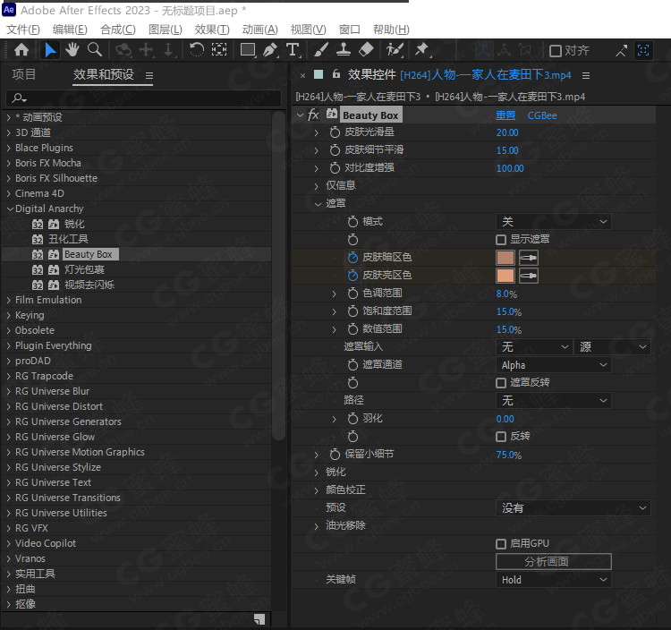The height and width of the screenshot is (630, 671).
Task: Expand the 颜色校正 group
Action: pyautogui.click(x=316, y=490)
